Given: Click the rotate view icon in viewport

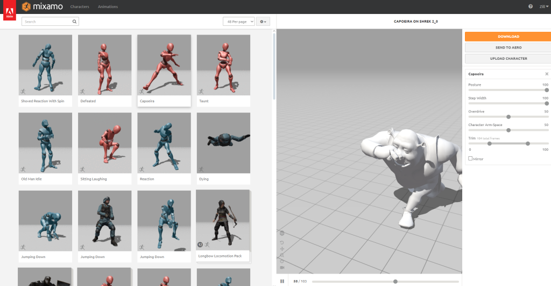Looking at the screenshot, I should (x=282, y=243).
